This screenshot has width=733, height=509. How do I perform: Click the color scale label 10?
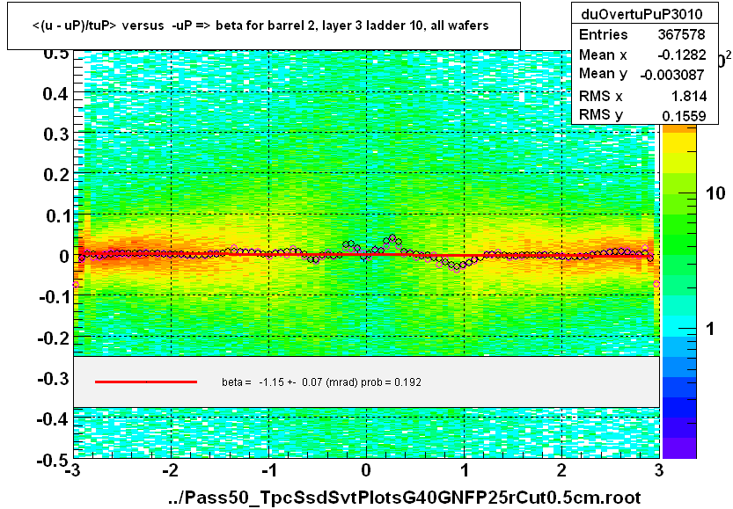[715, 193]
